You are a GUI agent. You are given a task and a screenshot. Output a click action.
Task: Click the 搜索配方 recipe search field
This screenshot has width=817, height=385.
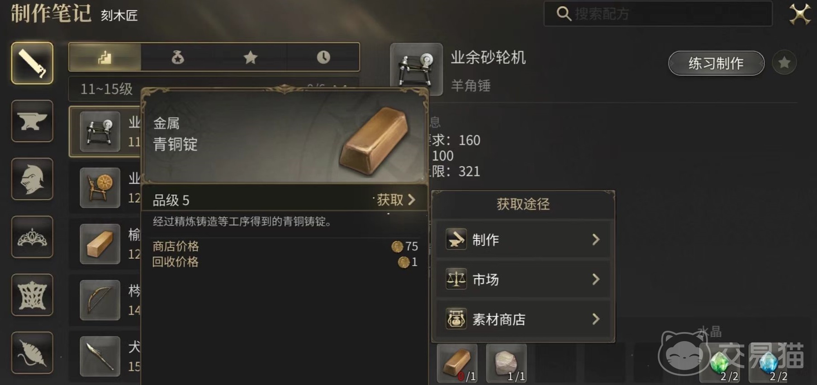pos(658,14)
